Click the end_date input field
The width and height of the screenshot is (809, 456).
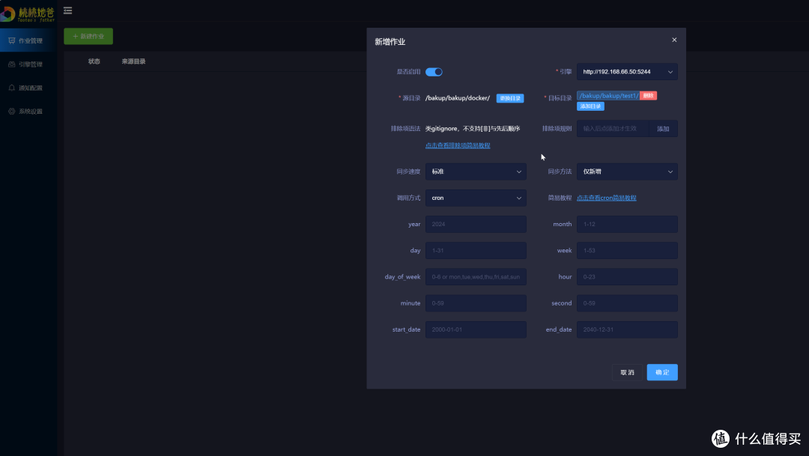627,329
